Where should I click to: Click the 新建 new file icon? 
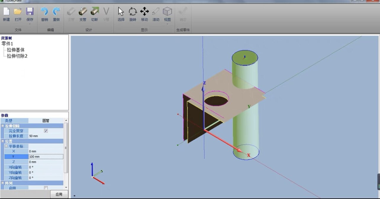[x=6, y=14]
